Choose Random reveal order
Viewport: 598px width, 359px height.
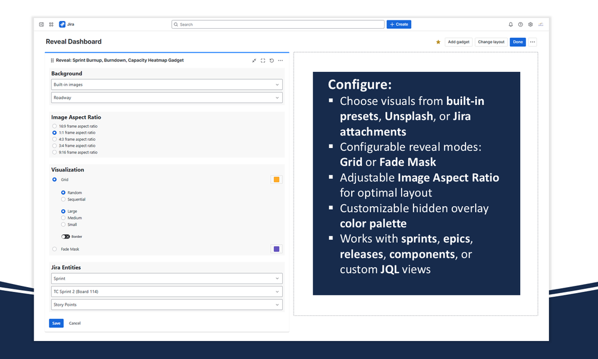64,192
